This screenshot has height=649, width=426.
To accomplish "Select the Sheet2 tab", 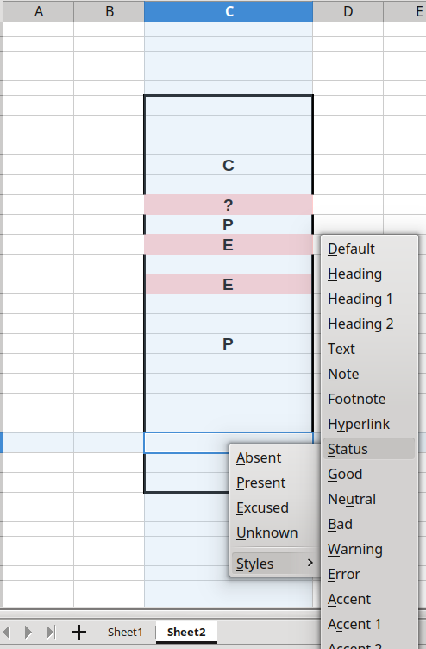I will 186,632.
